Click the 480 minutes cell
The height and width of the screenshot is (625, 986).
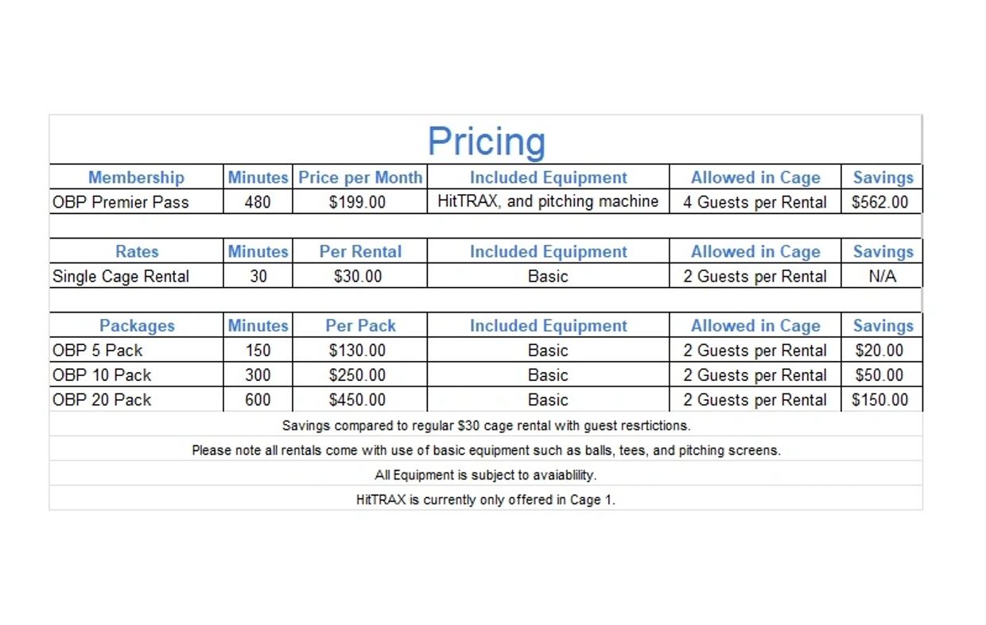[258, 202]
